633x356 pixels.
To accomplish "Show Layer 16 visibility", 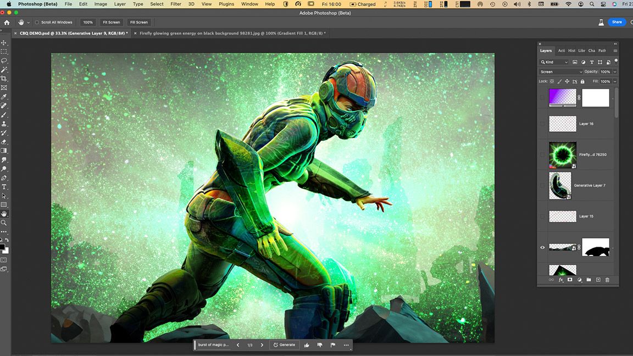I will coord(542,124).
